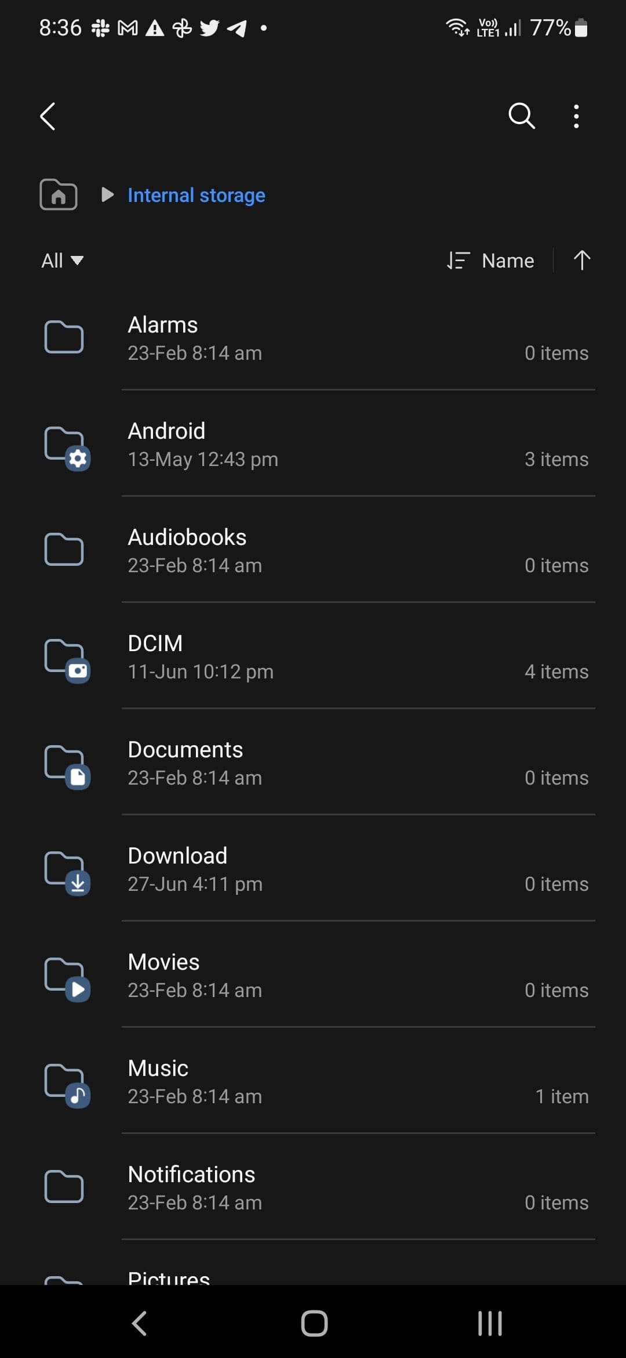Tap the home storage folder icon
This screenshot has width=626, height=1358.
tap(59, 194)
